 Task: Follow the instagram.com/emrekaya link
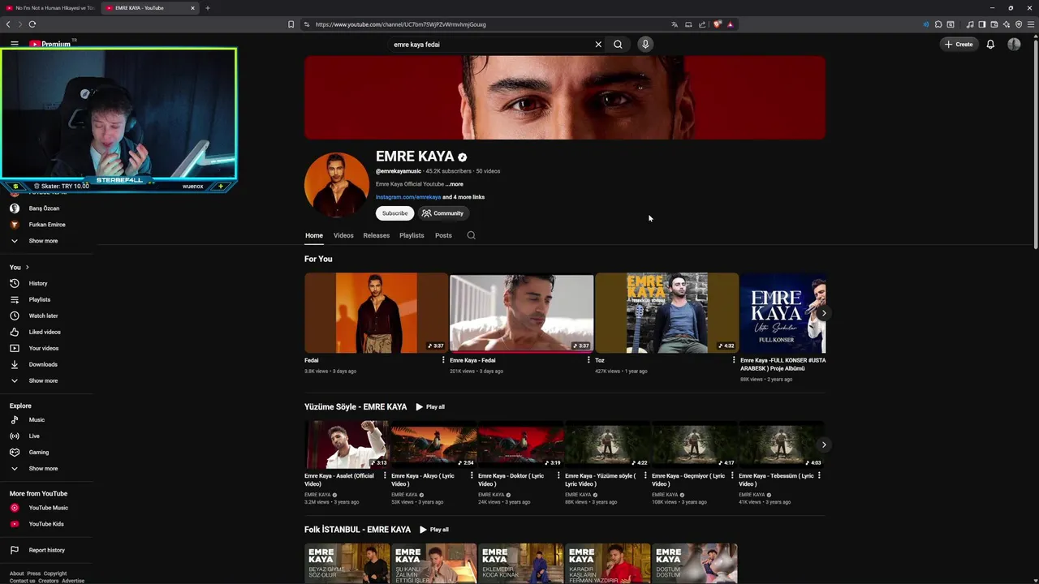tap(408, 197)
